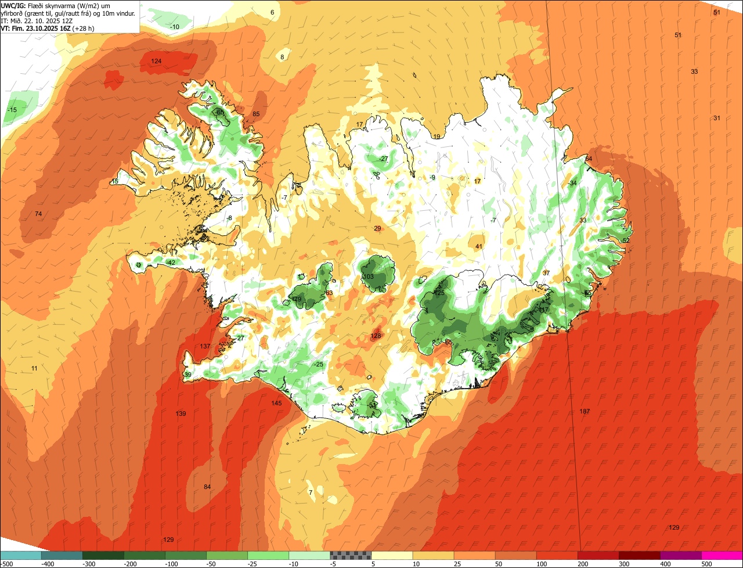743x568 pixels.
Task: Click the glacier value 103
Action: coord(368,276)
